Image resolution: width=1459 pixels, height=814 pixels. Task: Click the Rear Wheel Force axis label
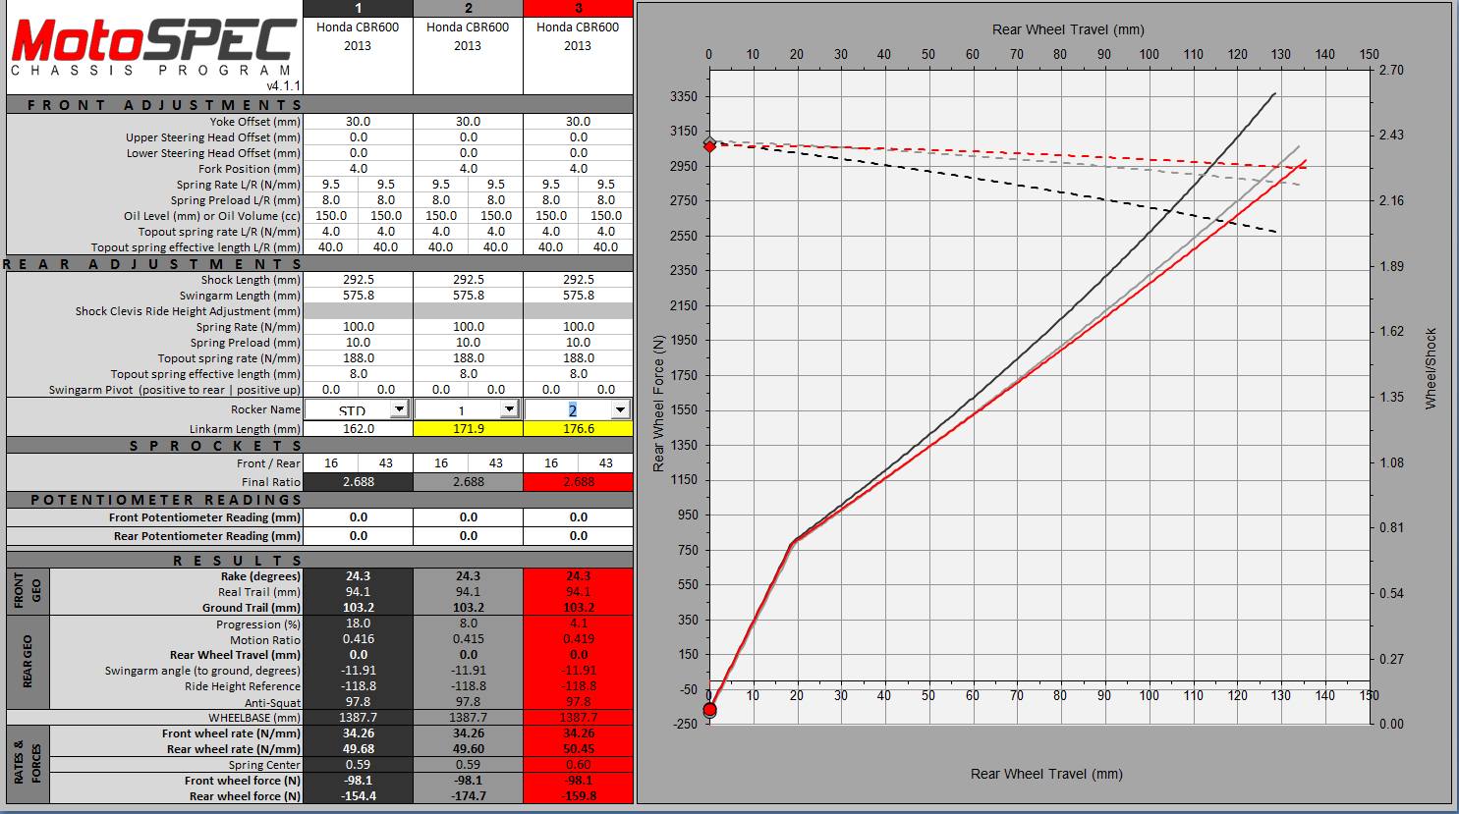[x=659, y=403]
